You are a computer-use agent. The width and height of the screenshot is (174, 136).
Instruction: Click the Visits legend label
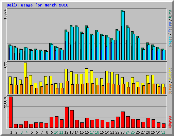pyautogui.click(x=170, y=74)
